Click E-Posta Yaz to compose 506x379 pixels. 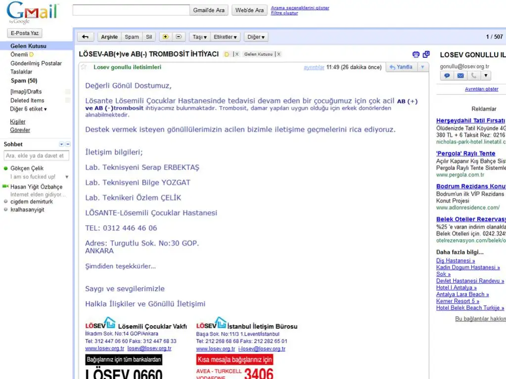pyautogui.click(x=25, y=33)
